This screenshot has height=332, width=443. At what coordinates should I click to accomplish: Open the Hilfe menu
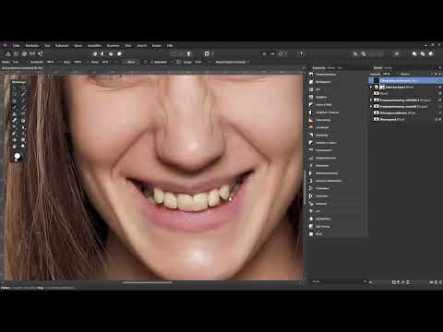(170, 46)
